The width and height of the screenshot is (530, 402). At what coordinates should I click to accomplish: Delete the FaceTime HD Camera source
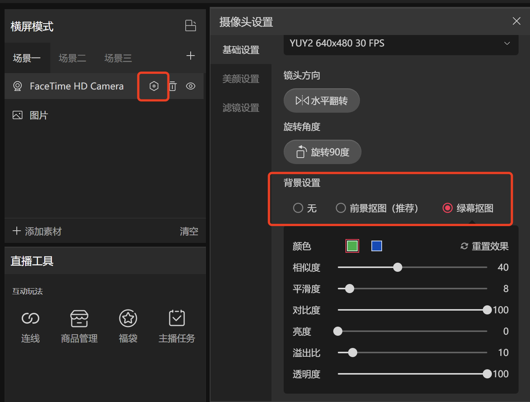click(173, 86)
